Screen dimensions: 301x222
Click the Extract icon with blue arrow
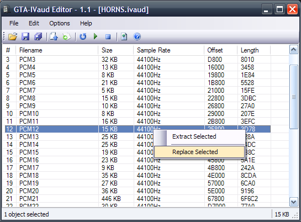pos(54,36)
